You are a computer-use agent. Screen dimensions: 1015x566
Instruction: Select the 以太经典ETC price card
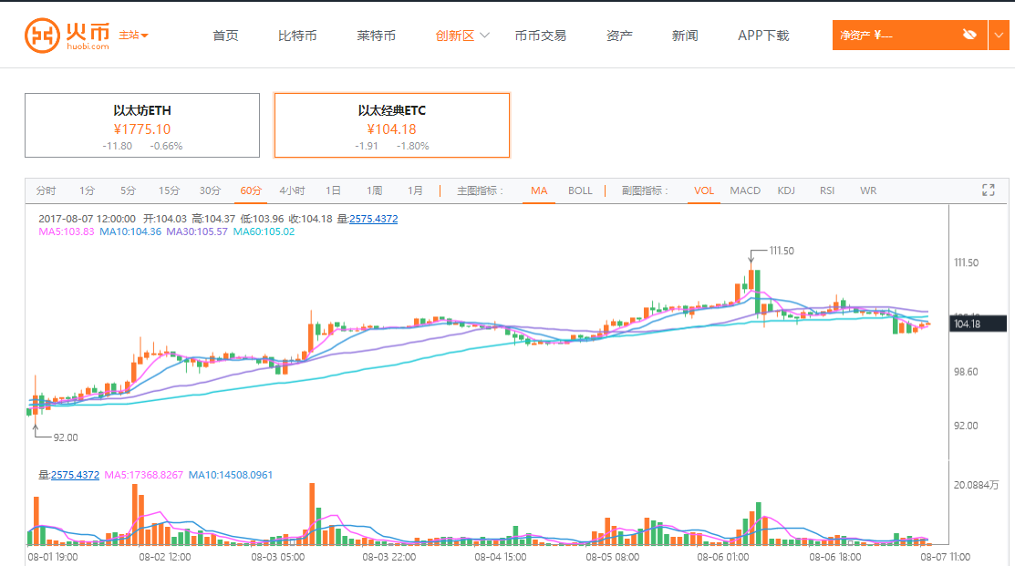tap(392, 126)
